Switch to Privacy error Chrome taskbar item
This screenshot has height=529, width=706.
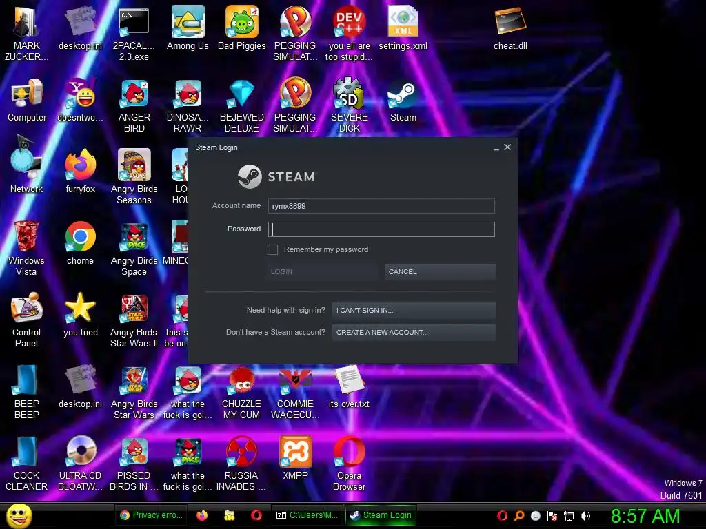pyautogui.click(x=152, y=515)
